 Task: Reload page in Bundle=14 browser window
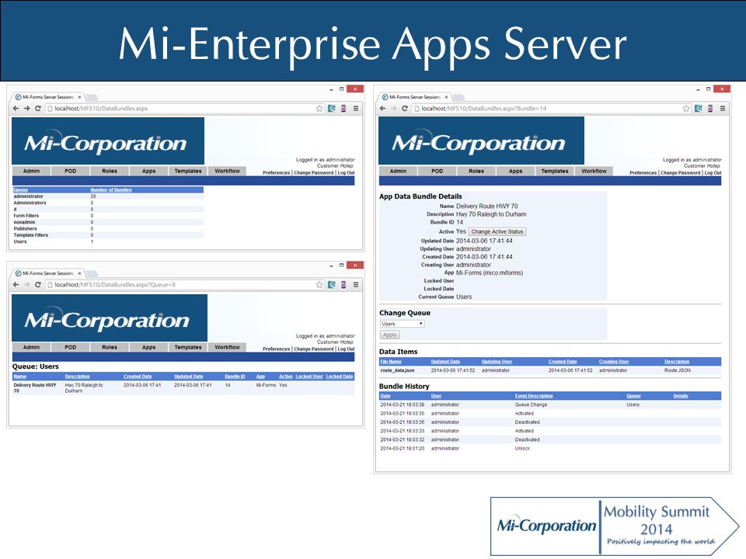(x=404, y=109)
